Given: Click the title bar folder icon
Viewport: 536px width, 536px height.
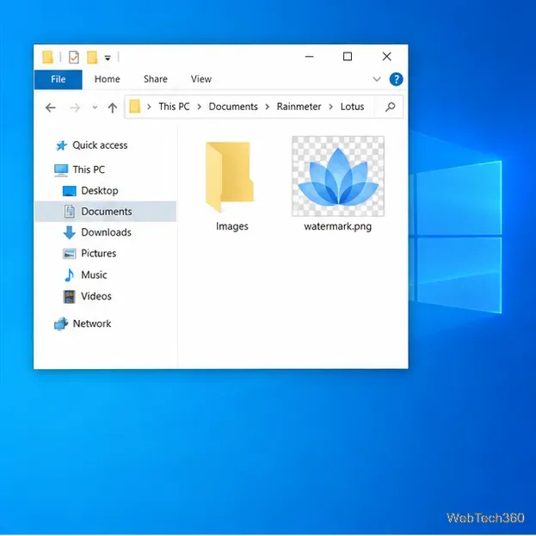Looking at the screenshot, I should click(x=48, y=57).
